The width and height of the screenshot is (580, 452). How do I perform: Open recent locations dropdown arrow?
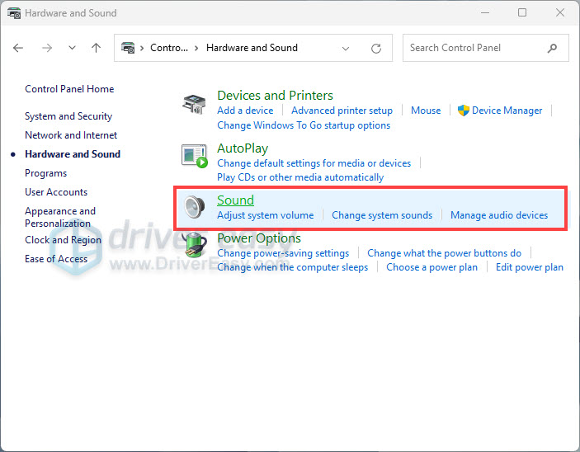click(x=72, y=48)
